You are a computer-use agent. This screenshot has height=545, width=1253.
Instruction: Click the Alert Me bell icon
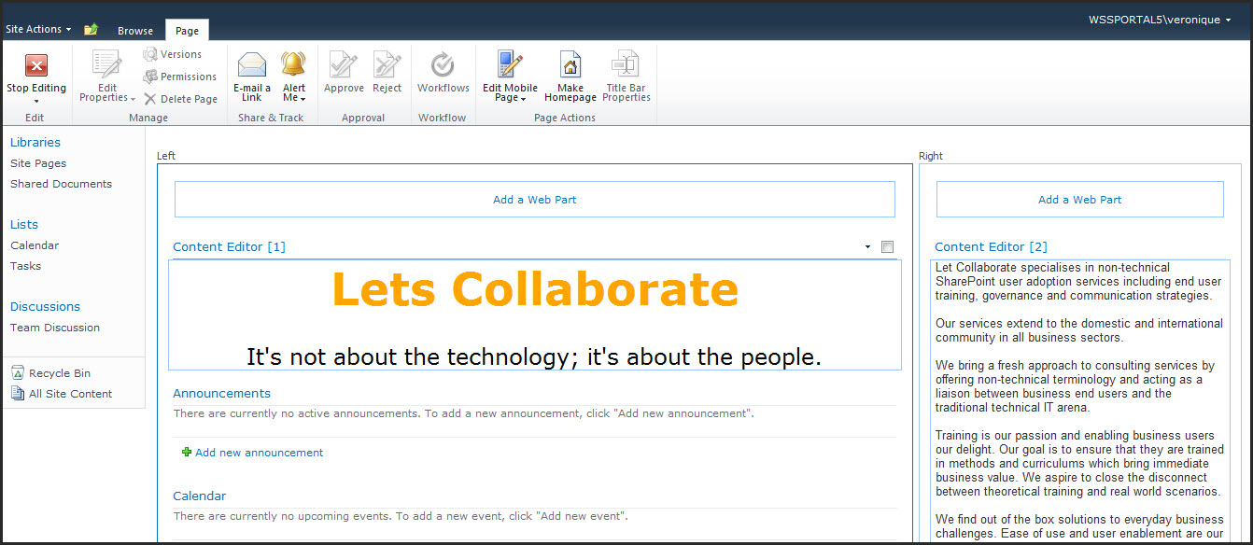293,65
